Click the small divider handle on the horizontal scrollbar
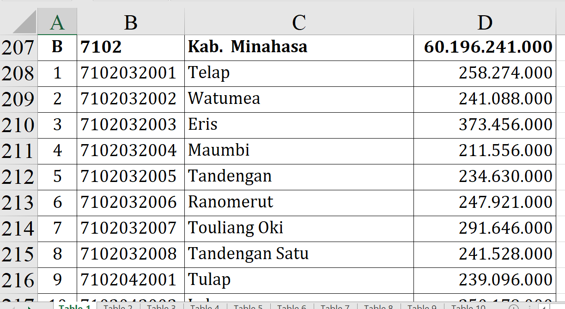 tap(538, 307)
